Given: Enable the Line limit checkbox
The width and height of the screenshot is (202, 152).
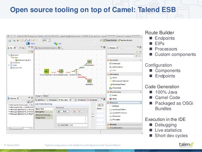Looking at the screenshot, I should tap(59, 125).
